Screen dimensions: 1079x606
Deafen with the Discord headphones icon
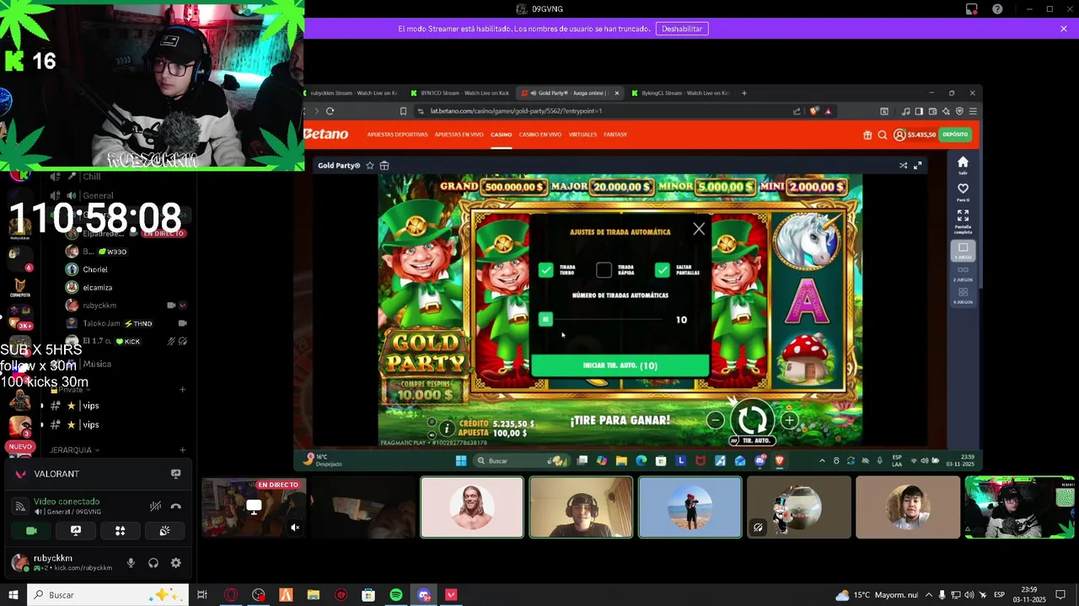153,563
